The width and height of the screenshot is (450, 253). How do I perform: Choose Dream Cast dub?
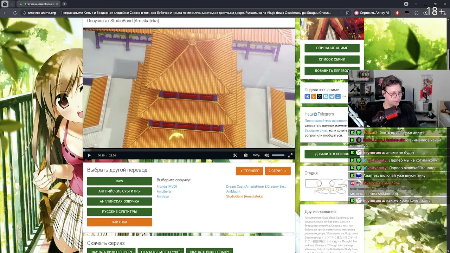(x=256, y=187)
